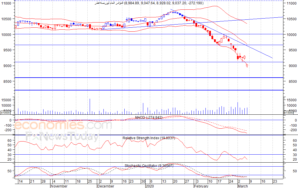Click date label 13 on time axis
The height and width of the screenshot is (188, 298).
point(164,181)
